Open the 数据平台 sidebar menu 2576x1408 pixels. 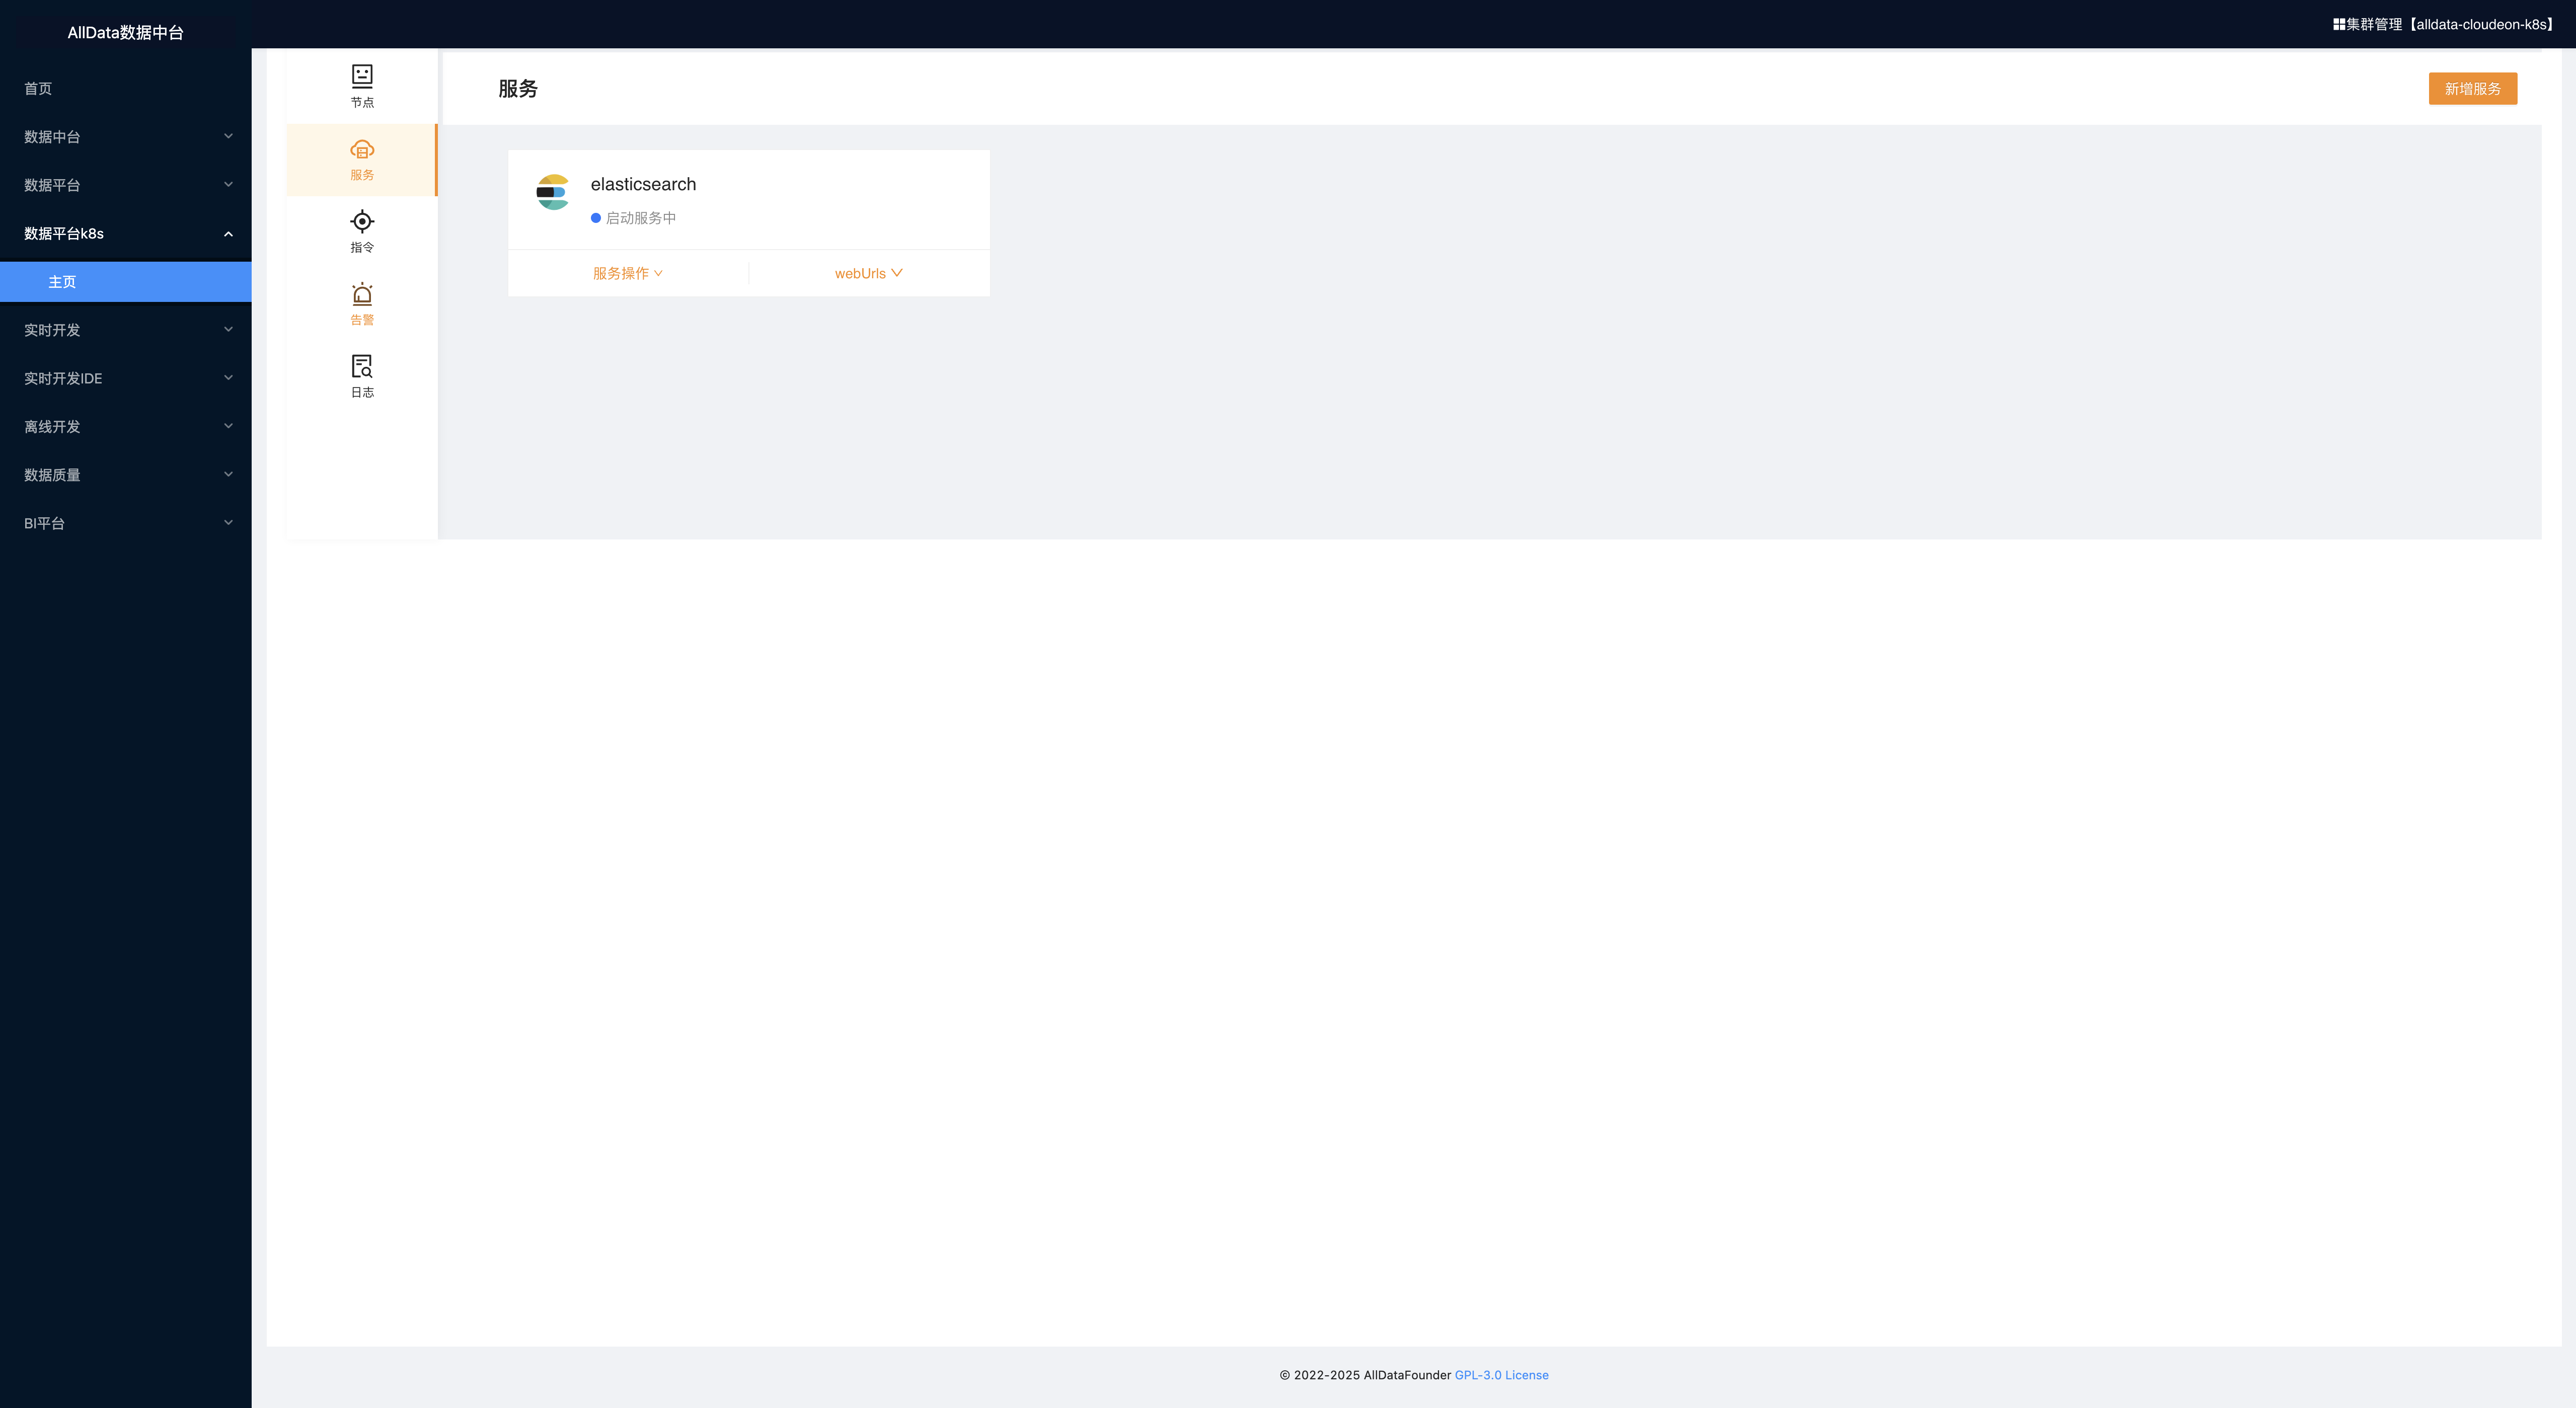coord(126,185)
